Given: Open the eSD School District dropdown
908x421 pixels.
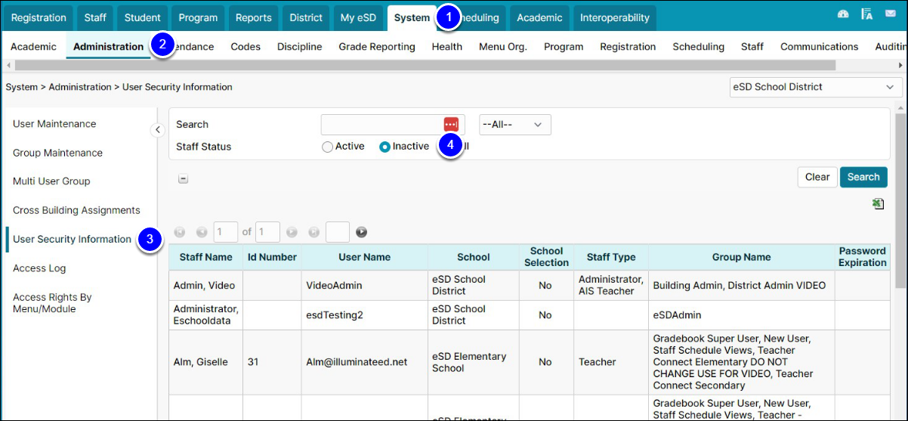Looking at the screenshot, I should coord(816,87).
